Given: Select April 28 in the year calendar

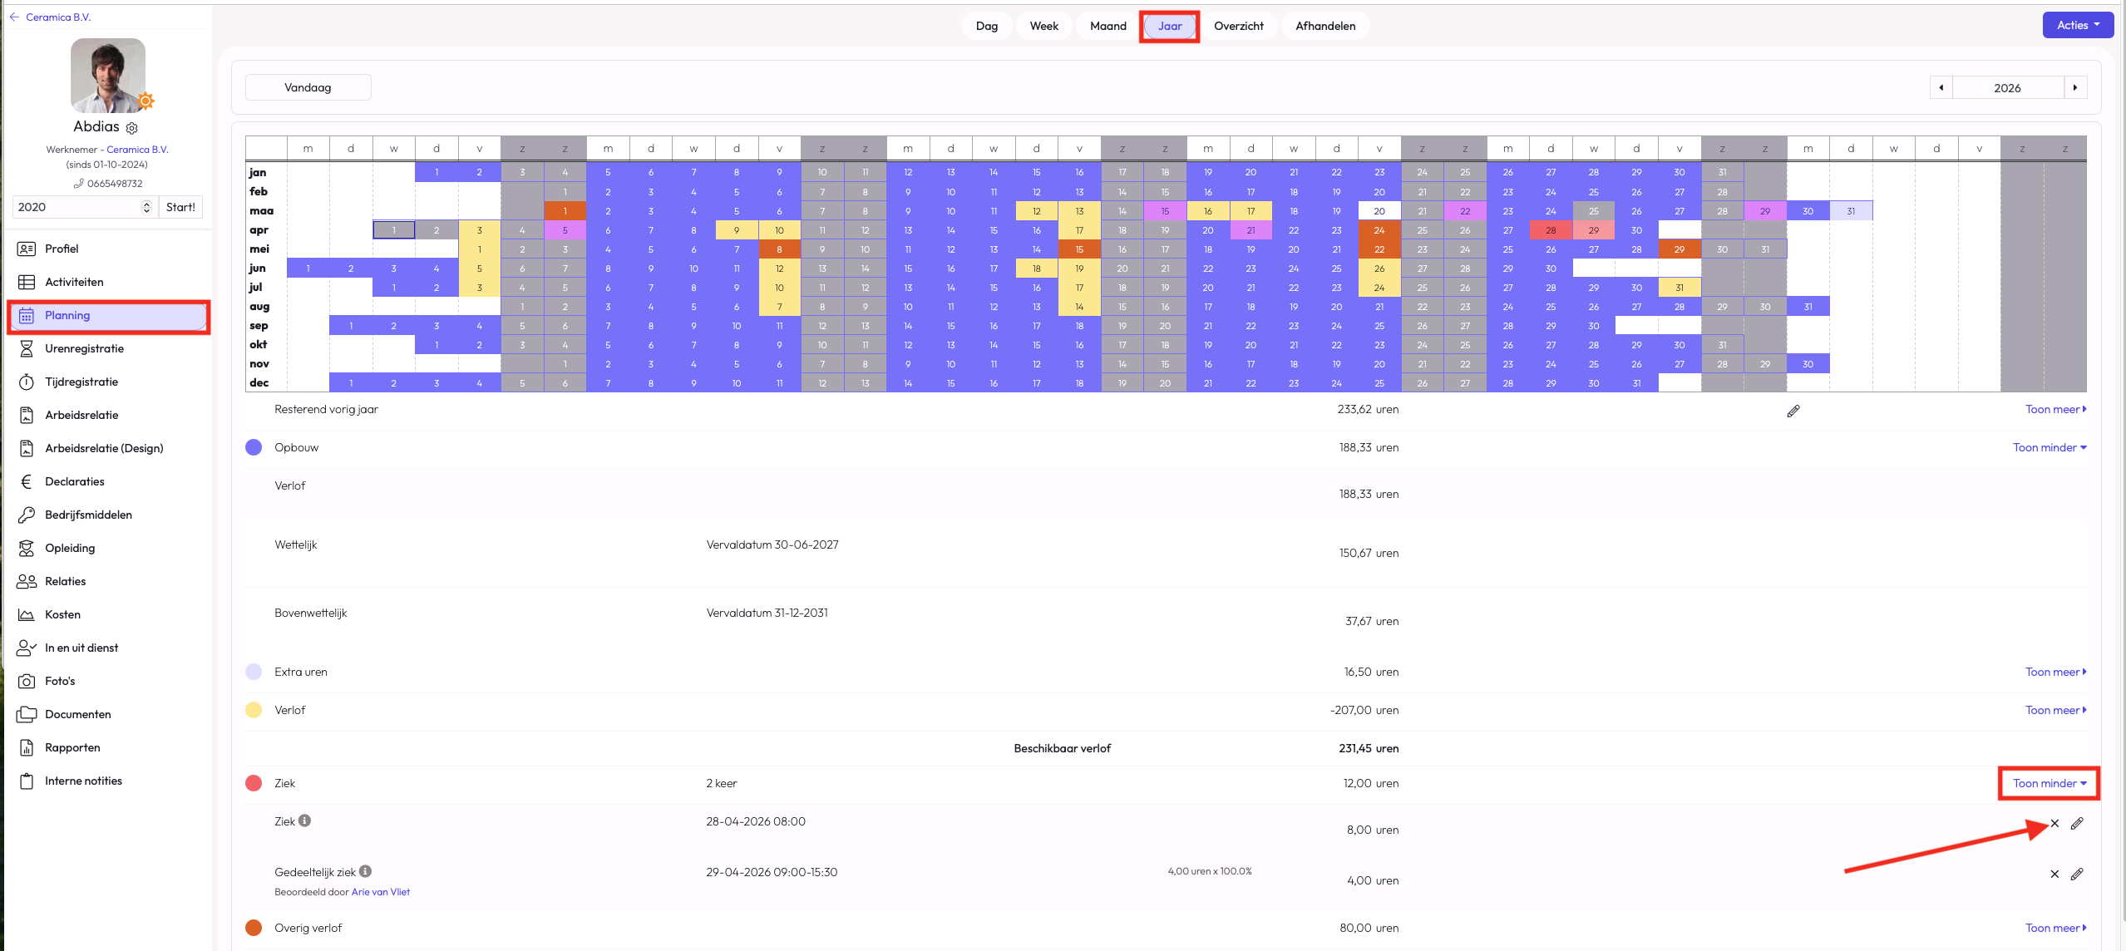Looking at the screenshot, I should tap(1551, 230).
